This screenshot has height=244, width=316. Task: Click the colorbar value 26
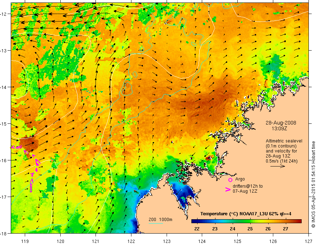(268, 229)
